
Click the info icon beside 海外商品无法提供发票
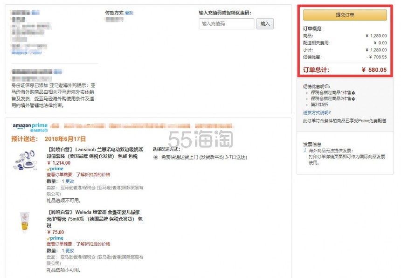305,151
